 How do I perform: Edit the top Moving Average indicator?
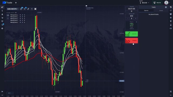tap(22, 15)
